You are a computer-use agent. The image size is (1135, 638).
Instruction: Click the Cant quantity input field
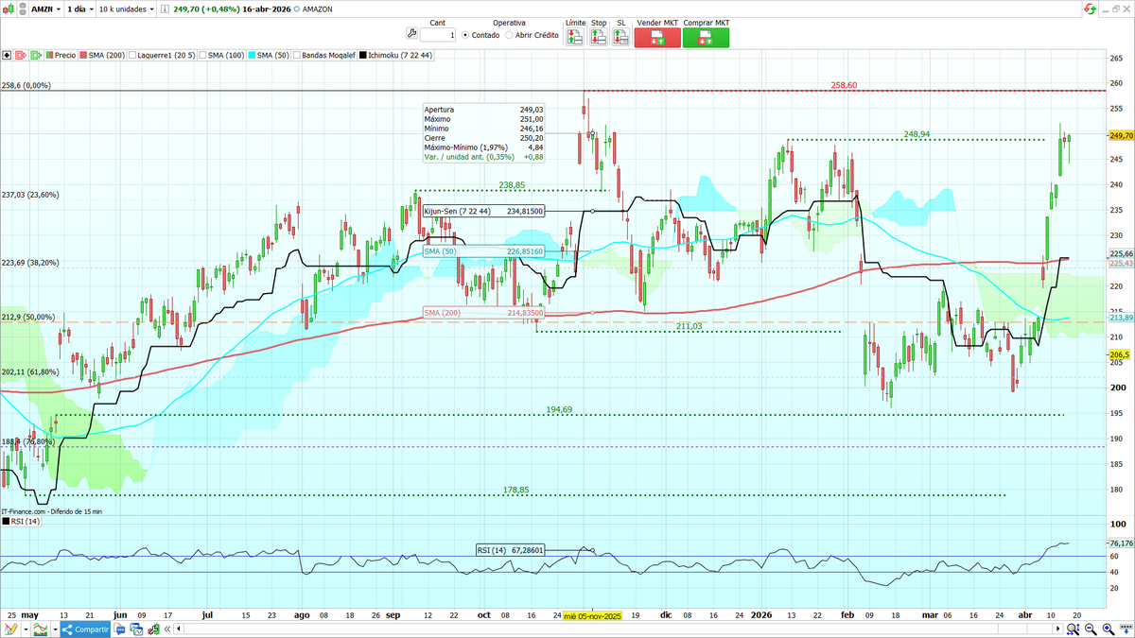(x=438, y=35)
